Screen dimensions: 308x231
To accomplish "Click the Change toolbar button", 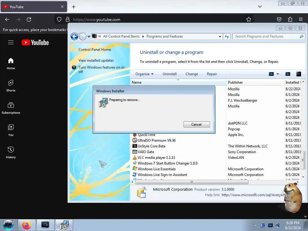I will [192, 74].
